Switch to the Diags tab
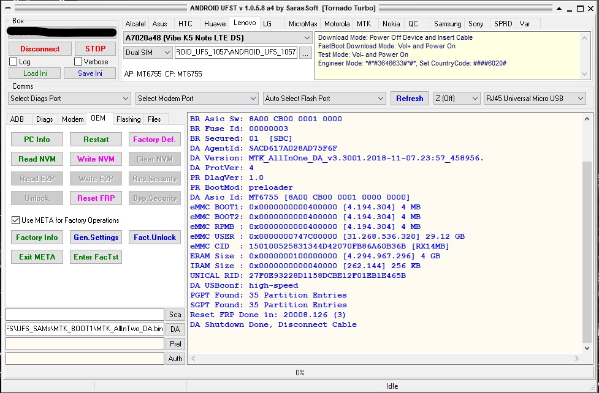Viewport: 599px width, 393px height. (x=44, y=119)
